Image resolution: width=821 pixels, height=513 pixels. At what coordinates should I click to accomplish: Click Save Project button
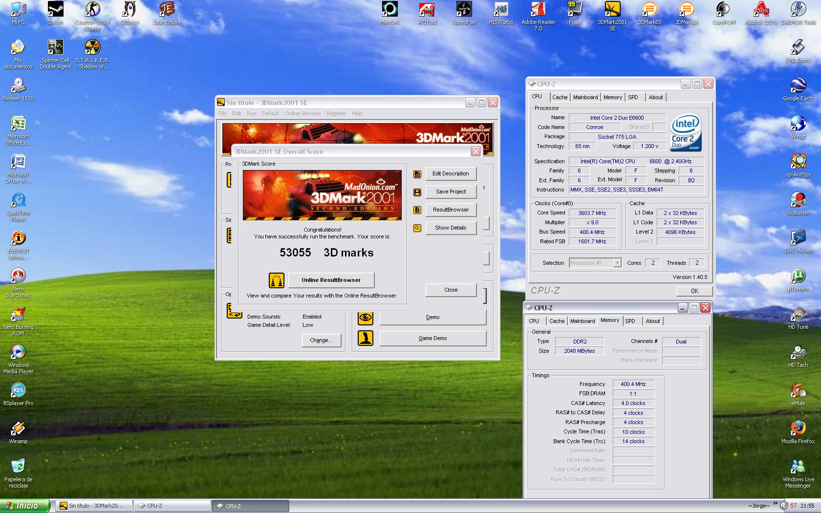pos(451,192)
